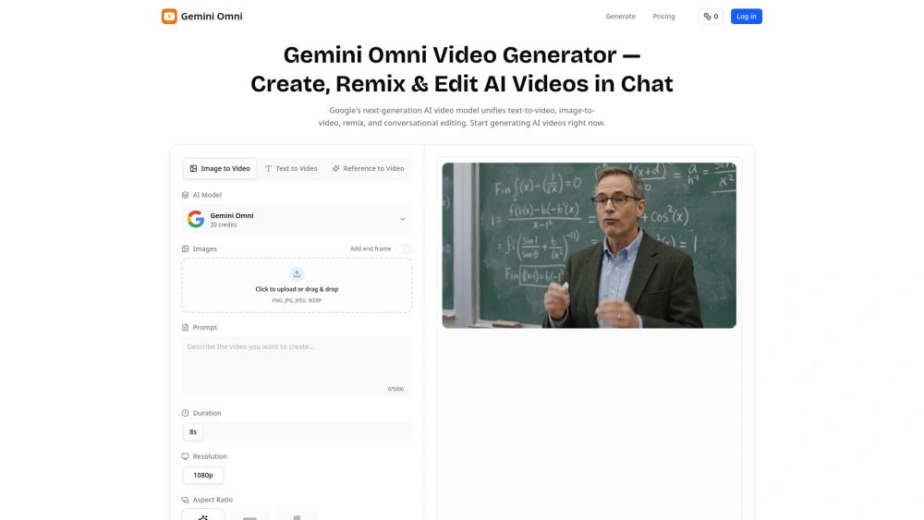Open the Generate nav link
Image resolution: width=924 pixels, height=520 pixels.
coord(620,17)
